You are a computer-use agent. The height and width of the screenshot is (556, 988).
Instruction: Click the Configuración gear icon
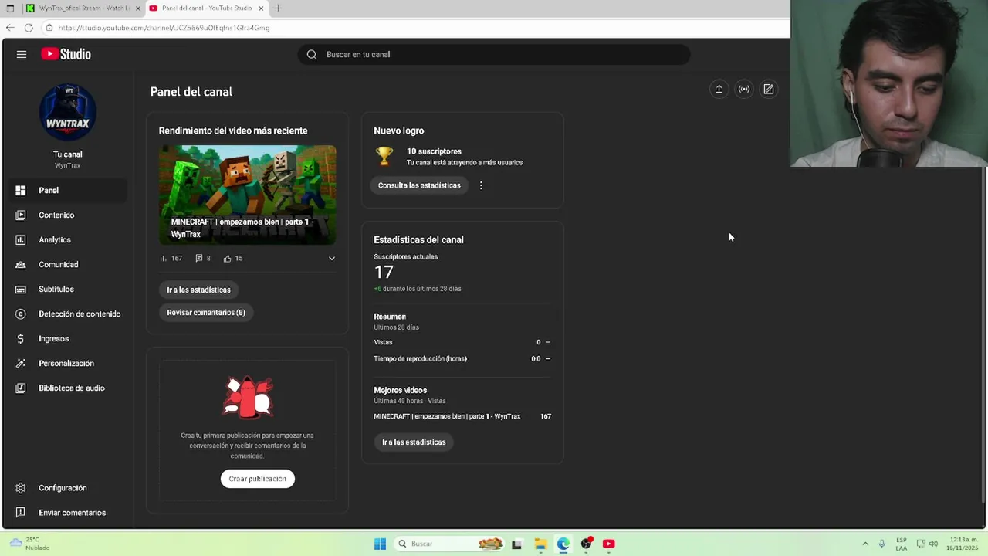(x=21, y=488)
